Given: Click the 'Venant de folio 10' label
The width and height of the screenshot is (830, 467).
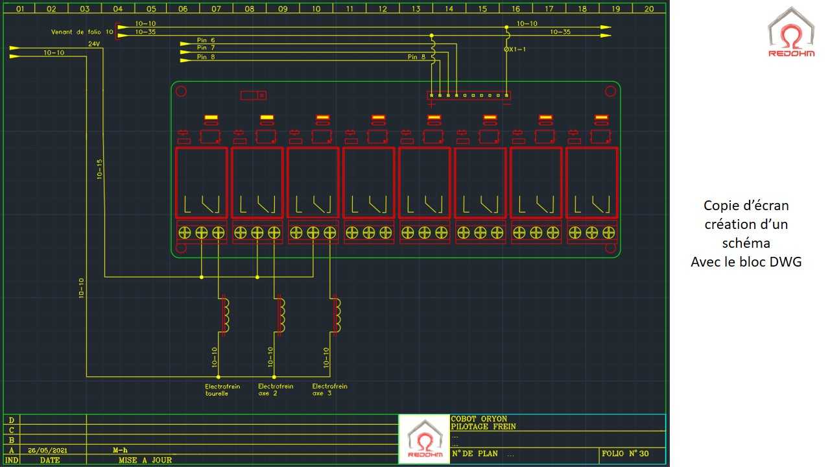Looking at the screenshot, I should click(82, 31).
